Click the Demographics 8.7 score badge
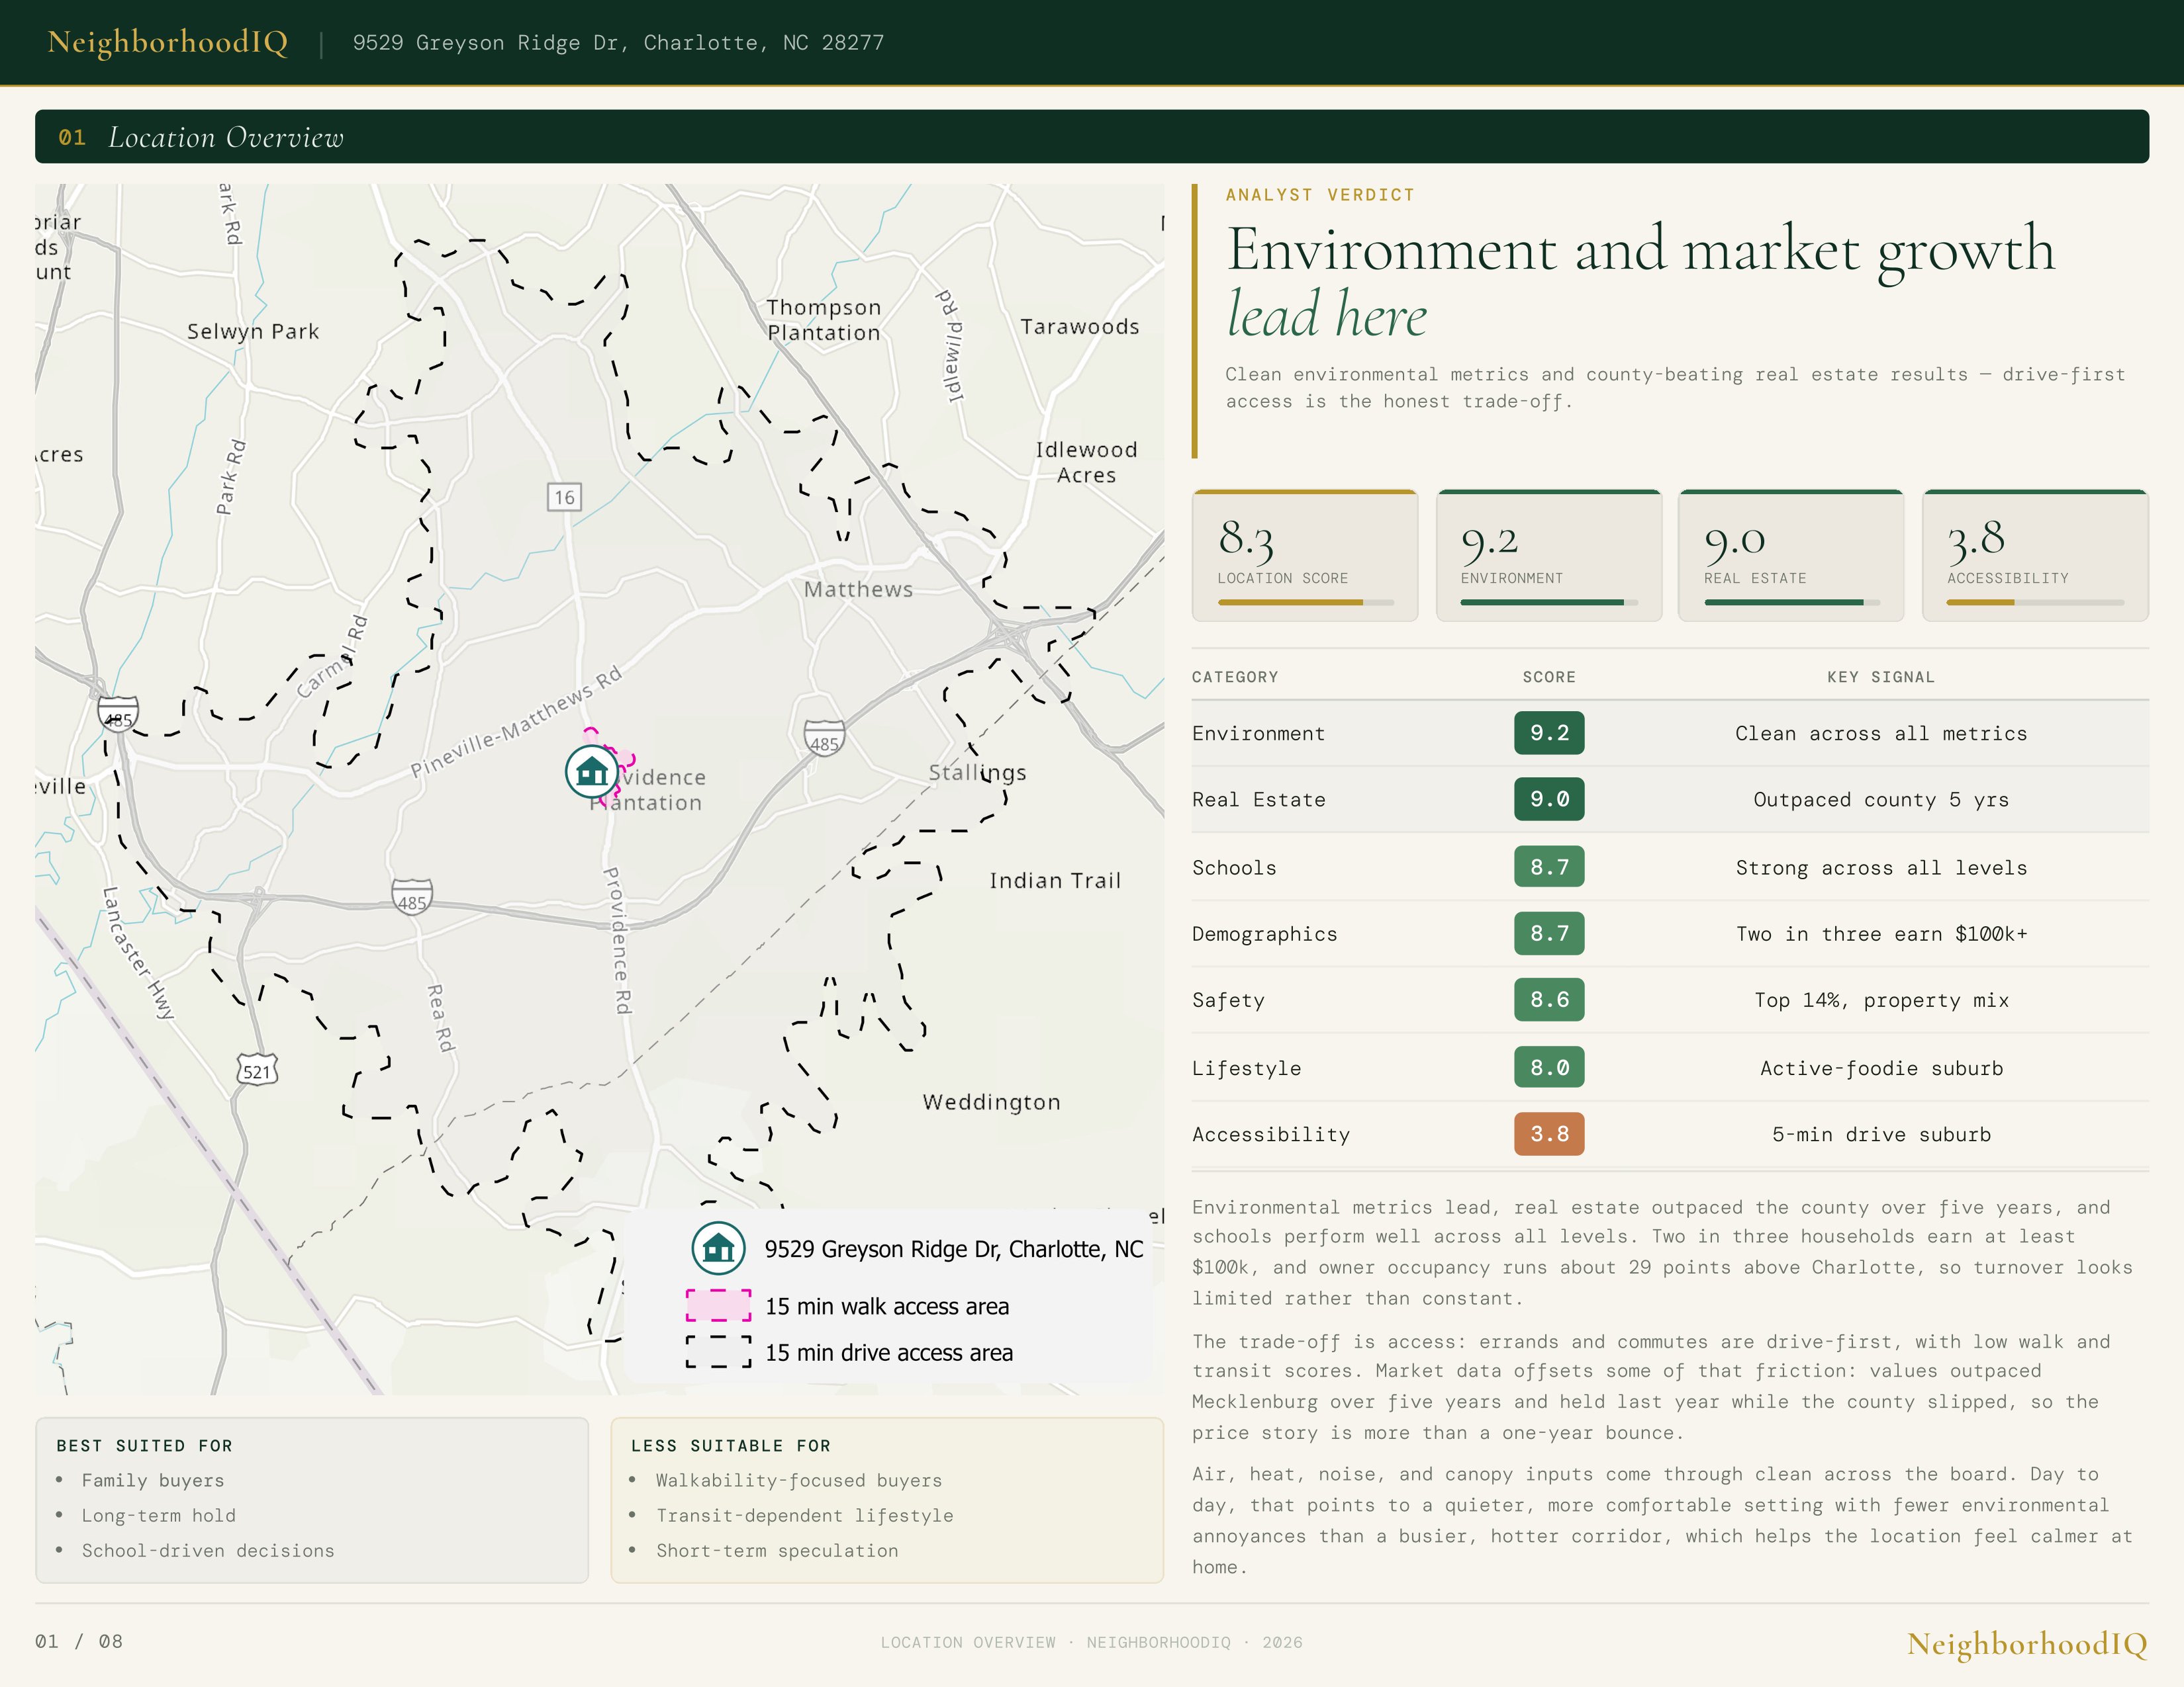2184x1687 pixels. [1549, 932]
